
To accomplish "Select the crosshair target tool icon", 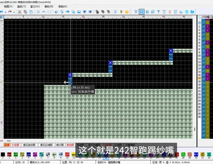I will coord(38,12).
